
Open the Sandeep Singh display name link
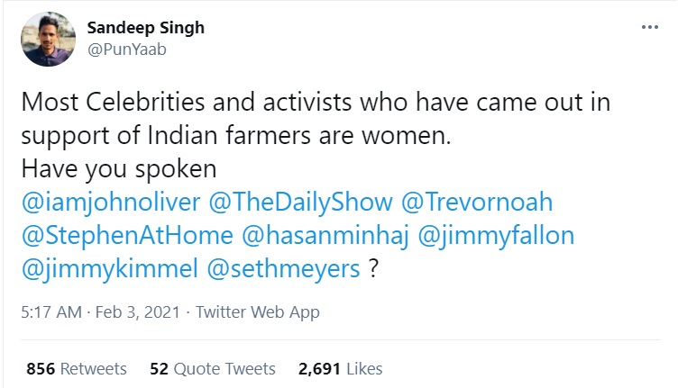(145, 28)
